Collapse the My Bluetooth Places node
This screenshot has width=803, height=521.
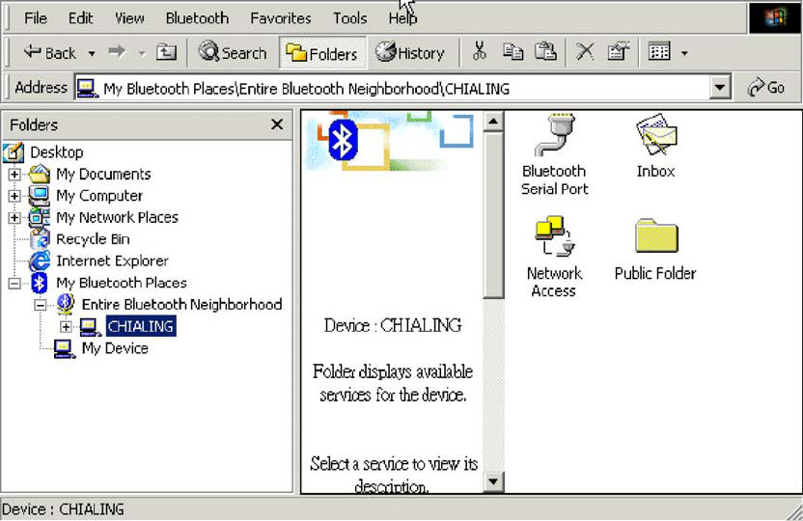pos(14,283)
